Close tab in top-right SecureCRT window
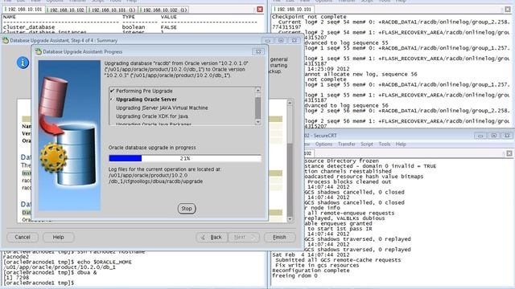 point(508,9)
